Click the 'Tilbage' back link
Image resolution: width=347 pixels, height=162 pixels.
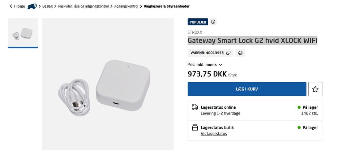click(x=19, y=6)
